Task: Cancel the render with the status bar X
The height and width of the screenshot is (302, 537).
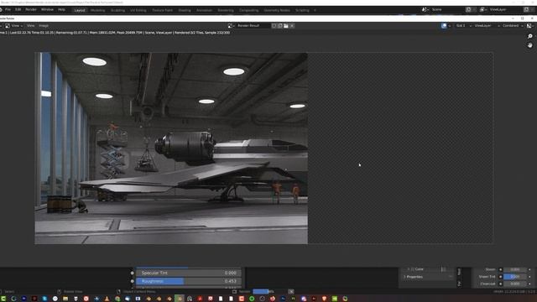Action: [x=291, y=291]
